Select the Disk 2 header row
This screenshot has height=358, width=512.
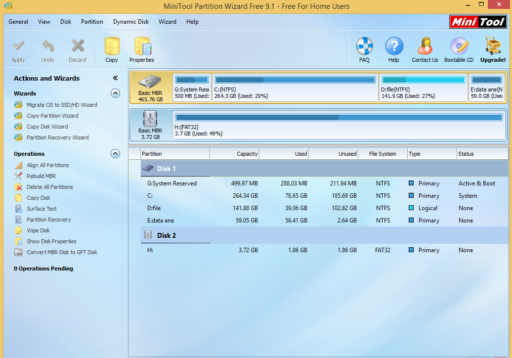pyautogui.click(x=325, y=235)
